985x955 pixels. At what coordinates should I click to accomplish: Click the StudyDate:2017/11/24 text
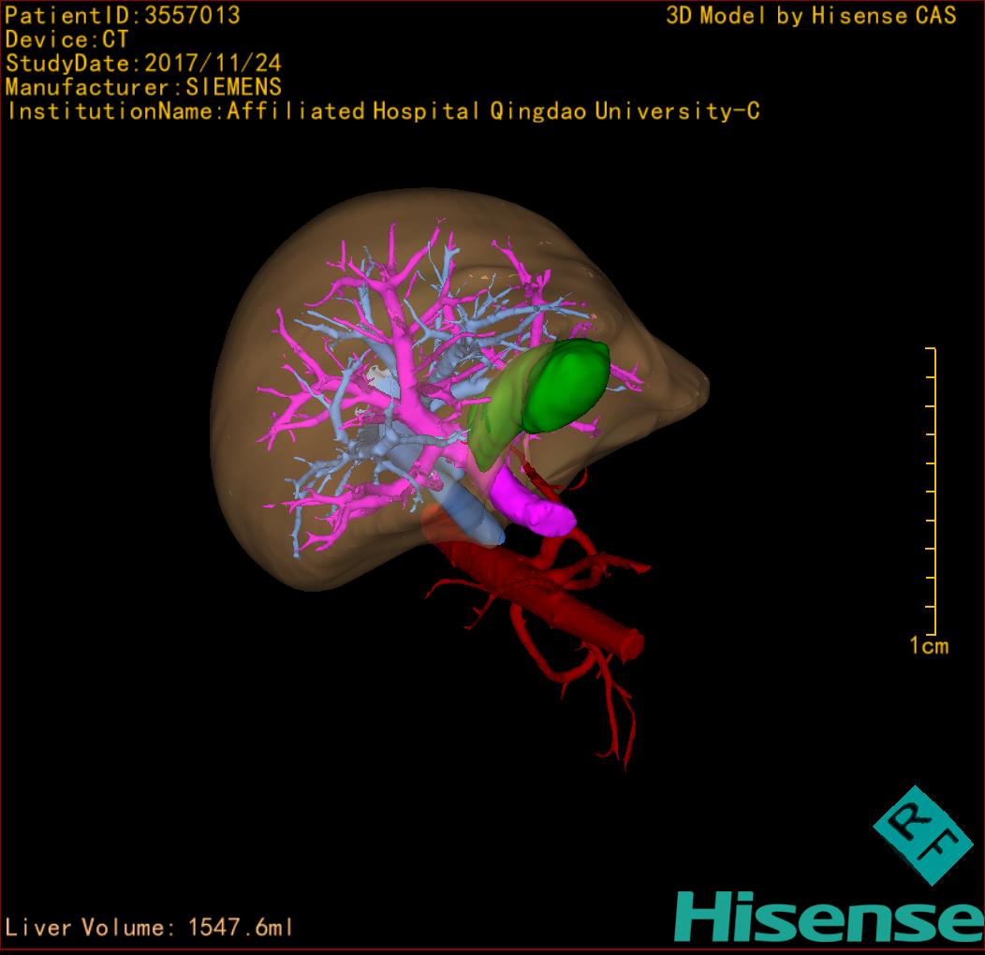pos(143,64)
